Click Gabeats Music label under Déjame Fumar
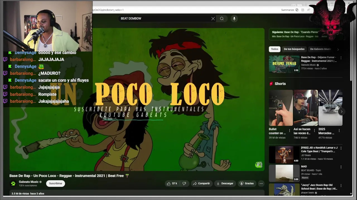 308,65
